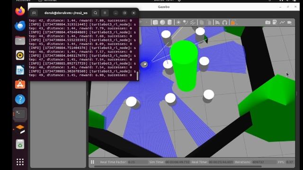Click terminal line 'tep: 47, distance: 1.45'

pyautogui.click(x=80, y=59)
